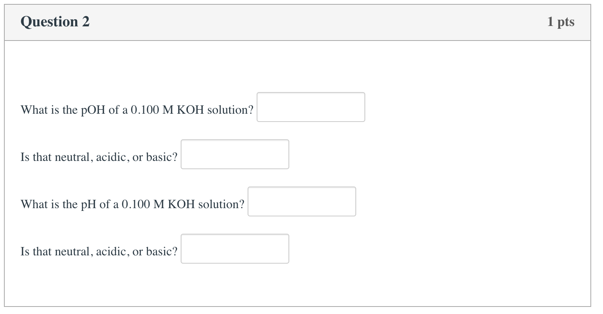Focus the bottom neutral, acidic, or basic answer box
This screenshot has width=603, height=314.
tap(235, 249)
